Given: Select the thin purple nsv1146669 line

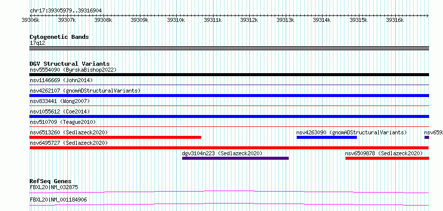Looking at the screenshot, I should click(x=229, y=85).
